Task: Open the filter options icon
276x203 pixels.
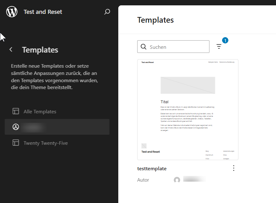Action: pos(219,47)
